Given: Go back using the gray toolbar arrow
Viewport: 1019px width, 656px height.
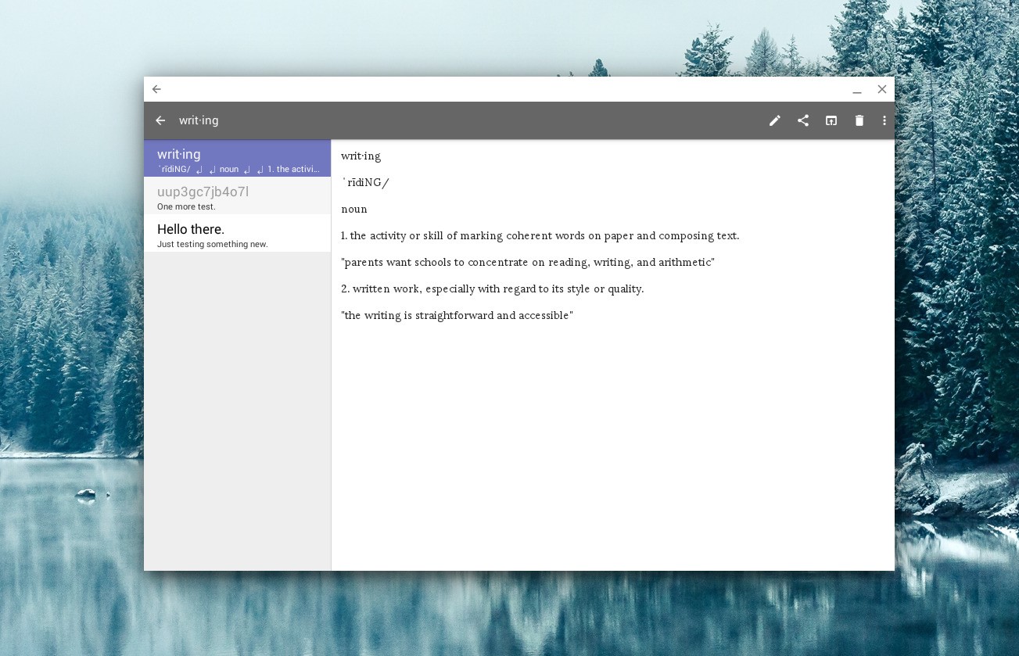Looking at the screenshot, I should pyautogui.click(x=160, y=120).
